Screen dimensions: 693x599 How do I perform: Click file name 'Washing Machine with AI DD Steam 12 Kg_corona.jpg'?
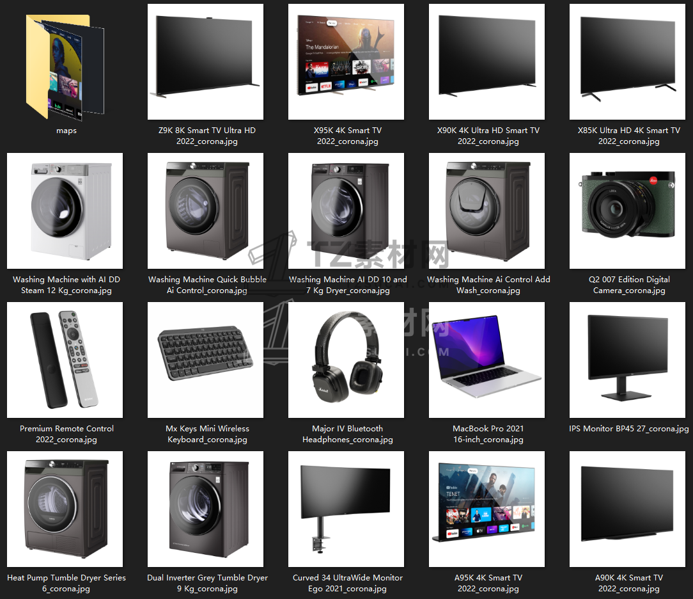tap(66, 285)
